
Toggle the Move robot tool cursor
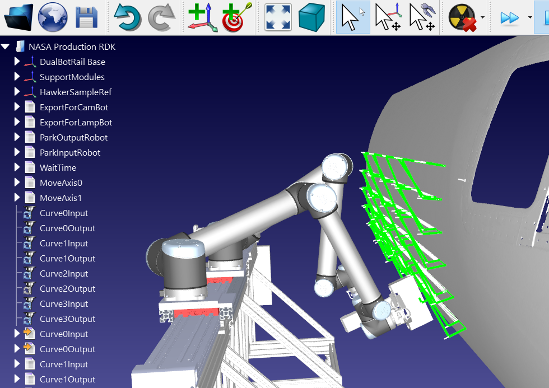point(422,17)
